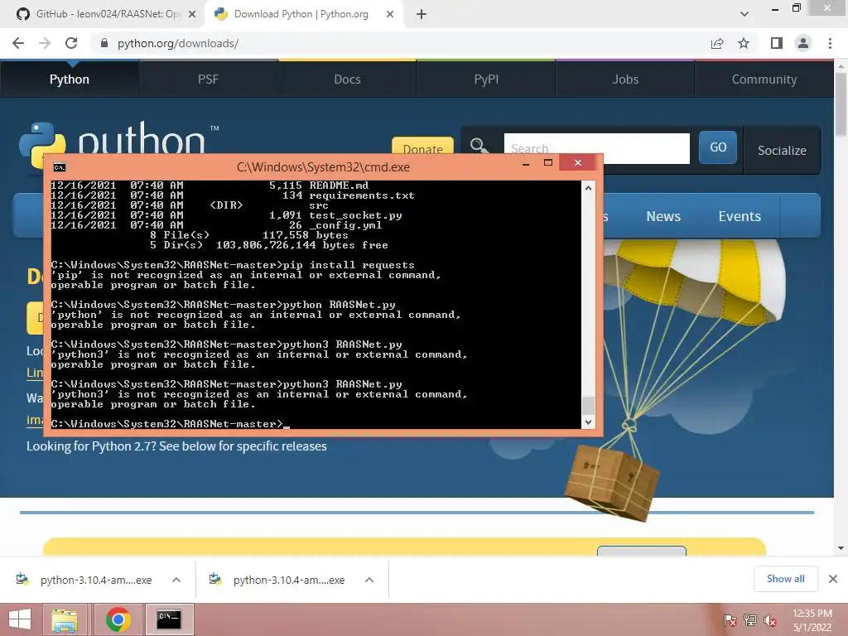Bookmark this page with the star icon

(744, 43)
